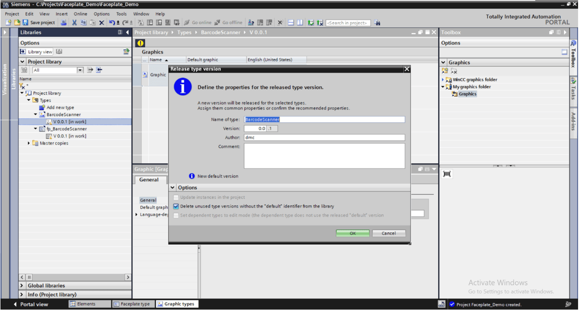Viewport: 579px width, 310px height.
Task: Collapse the fp_BarcodeScanner type node arrow
Action: (36, 129)
